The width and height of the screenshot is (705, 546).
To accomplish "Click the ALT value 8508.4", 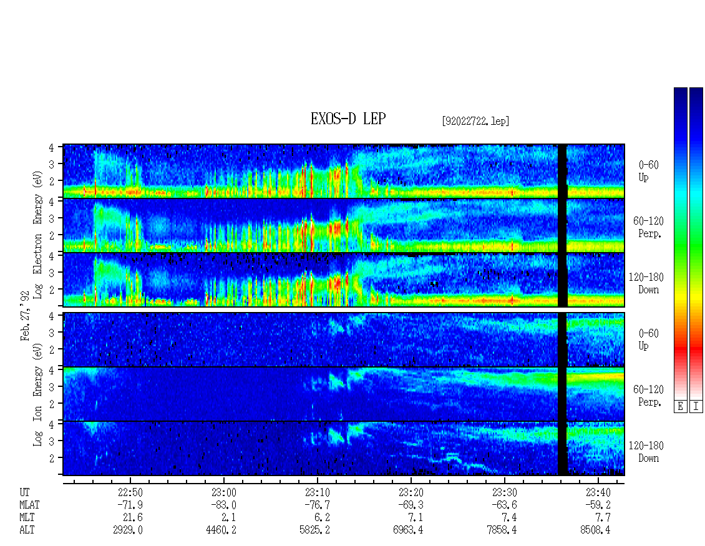I will (x=595, y=530).
